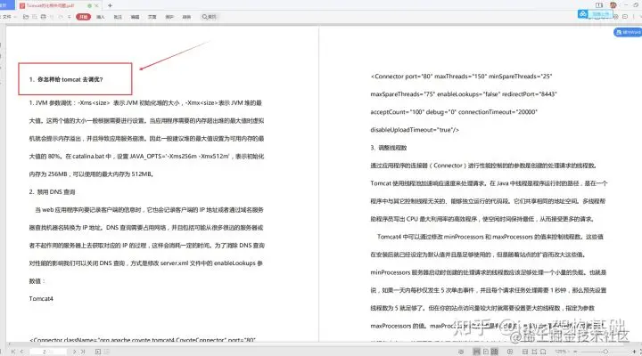This screenshot has width=642, height=356.
Task: Click the open-file folder icon in toolbar
Action: coord(26,17)
